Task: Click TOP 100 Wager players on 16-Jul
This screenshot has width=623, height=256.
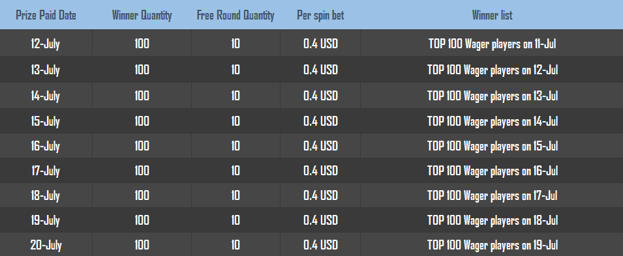Action: 493,171
